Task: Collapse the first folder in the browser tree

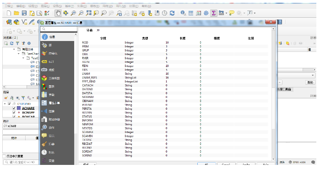Action: tap(14, 49)
